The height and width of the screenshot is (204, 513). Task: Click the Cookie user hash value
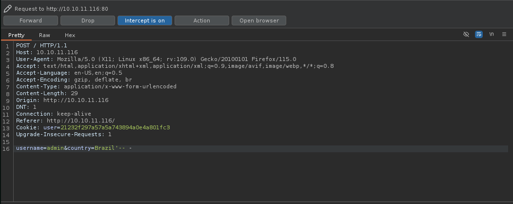click(x=115, y=127)
